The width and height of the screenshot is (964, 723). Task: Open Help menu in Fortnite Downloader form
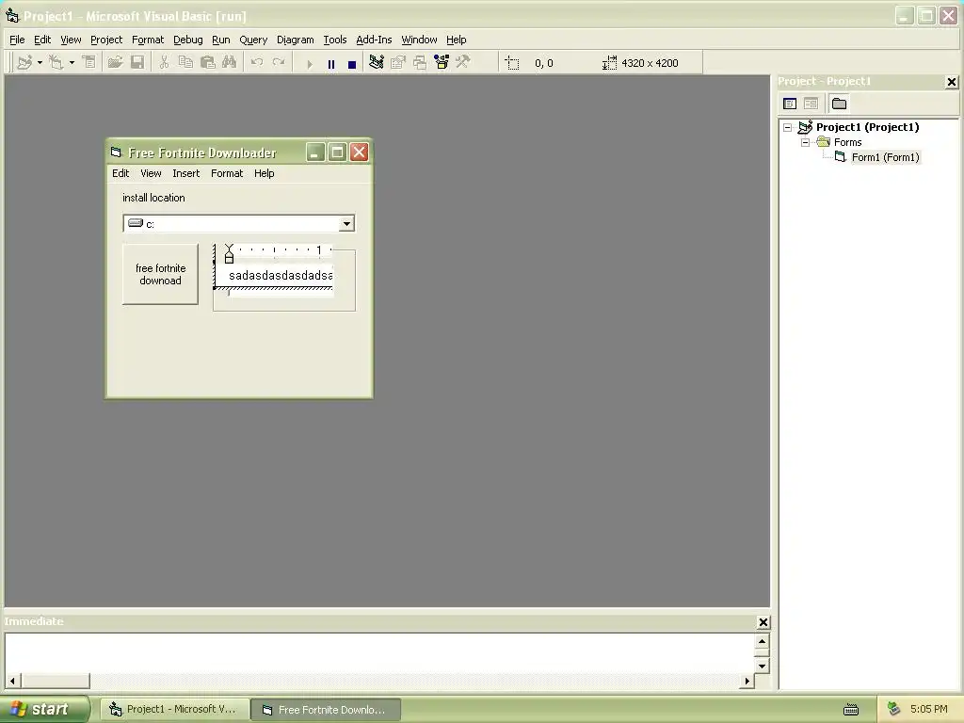(265, 173)
